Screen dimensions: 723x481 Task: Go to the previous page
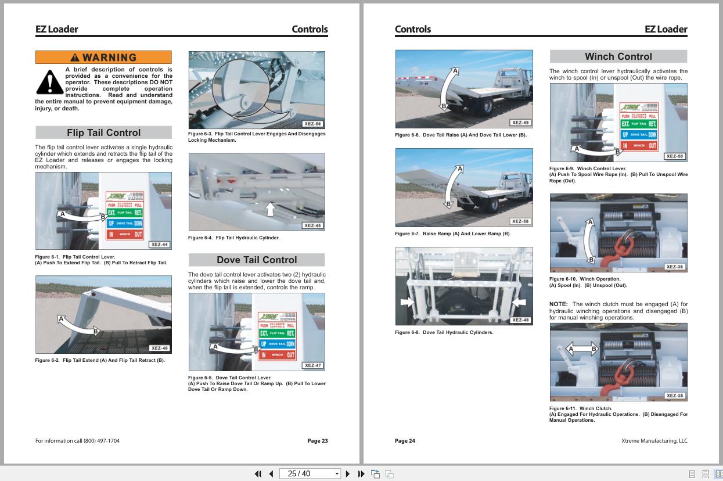click(271, 473)
